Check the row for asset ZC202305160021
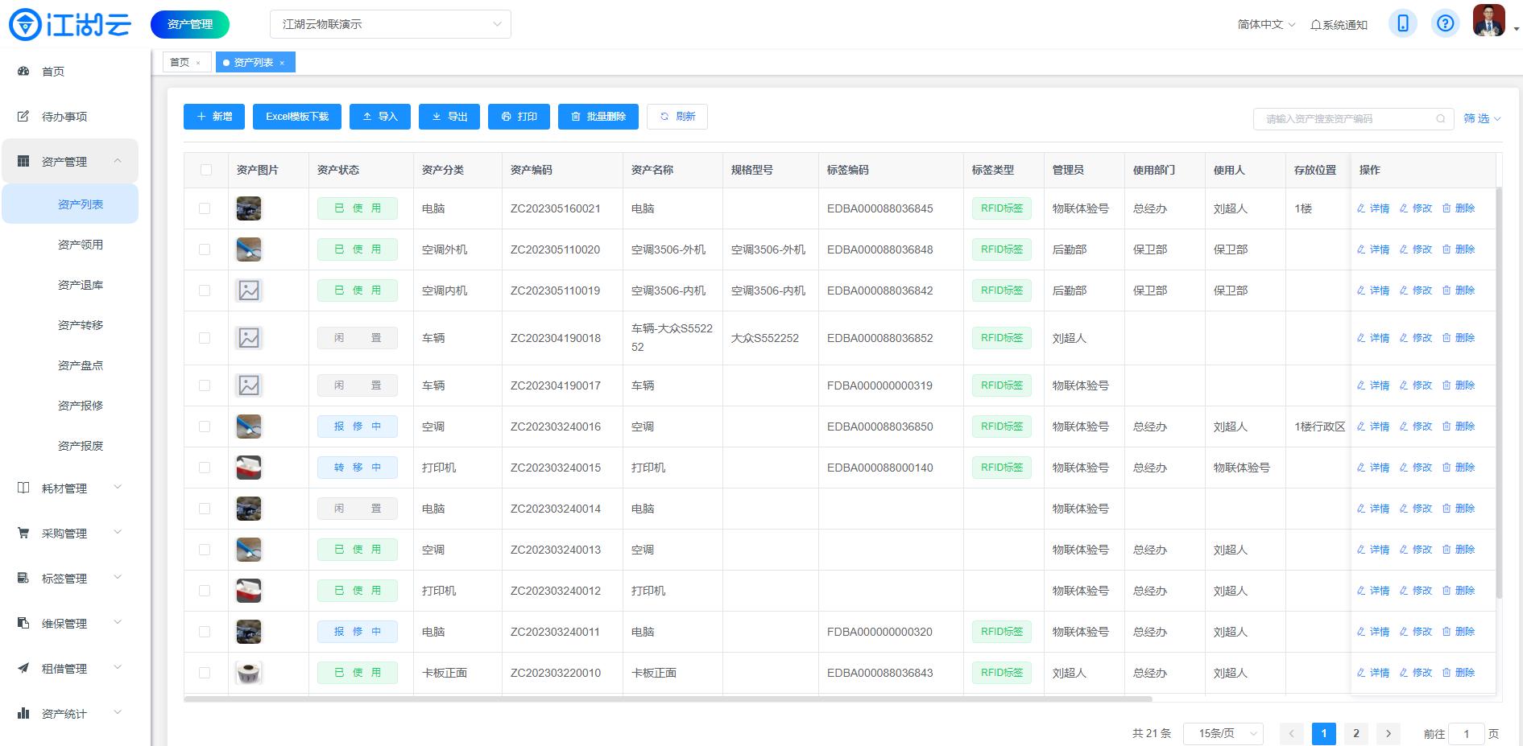Screen dimensions: 1523x746 [205, 208]
